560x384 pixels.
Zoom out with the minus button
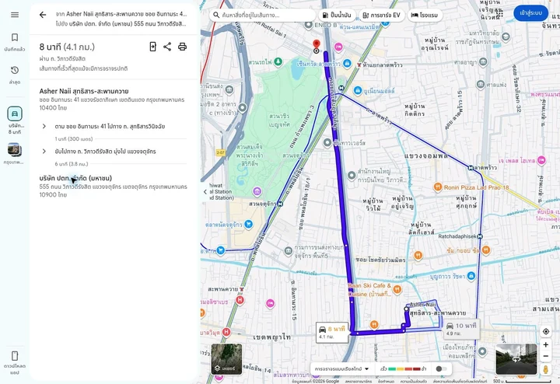point(546,356)
